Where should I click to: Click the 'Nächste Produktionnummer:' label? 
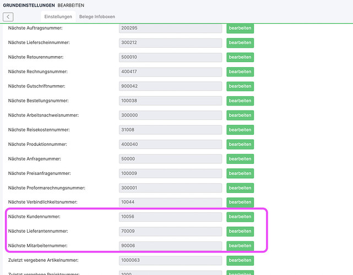(x=37, y=144)
